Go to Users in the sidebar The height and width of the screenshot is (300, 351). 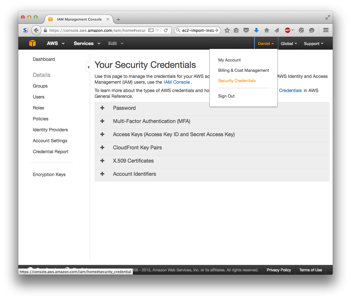coord(39,97)
